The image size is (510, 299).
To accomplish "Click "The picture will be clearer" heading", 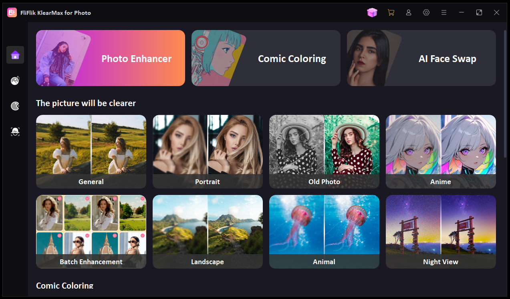I will [86, 103].
